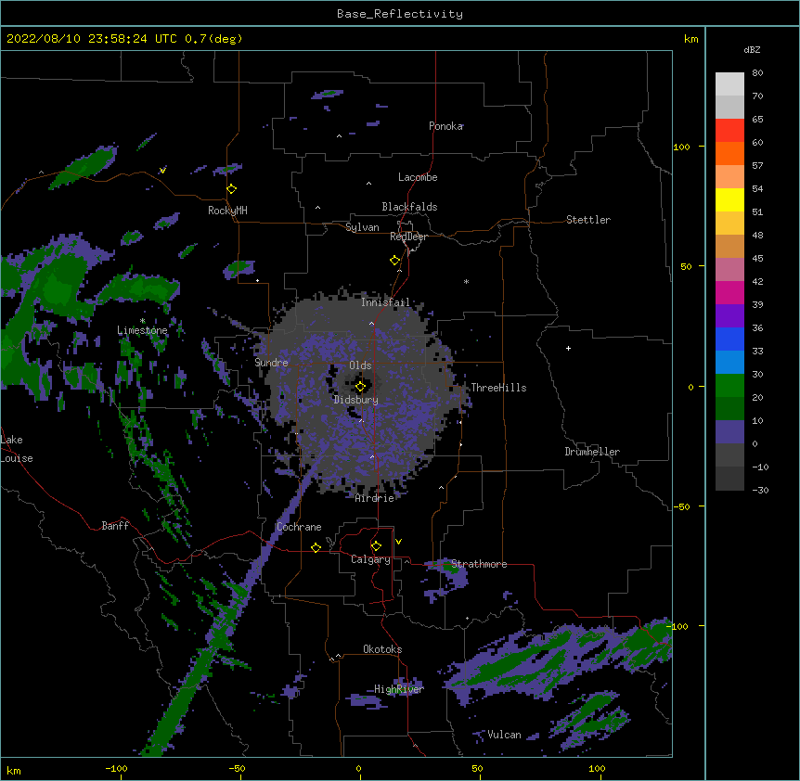
Task: Click the timestamp 2022/08/10 23:58:24 UTC
Action: (x=91, y=39)
